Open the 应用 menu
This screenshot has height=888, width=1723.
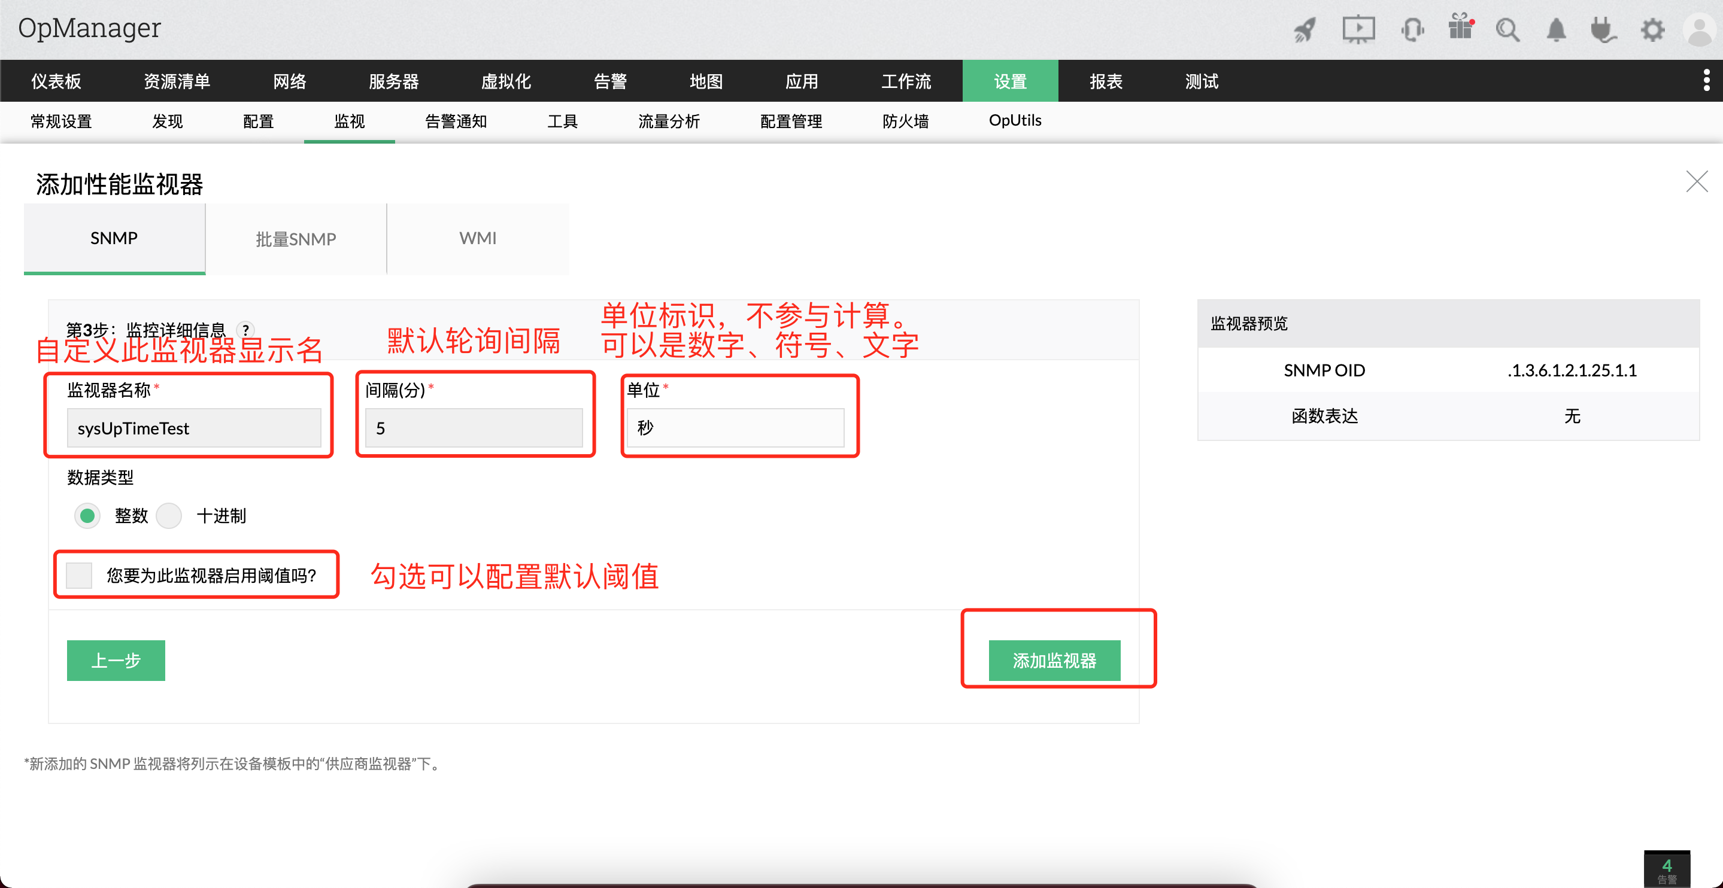point(801,81)
